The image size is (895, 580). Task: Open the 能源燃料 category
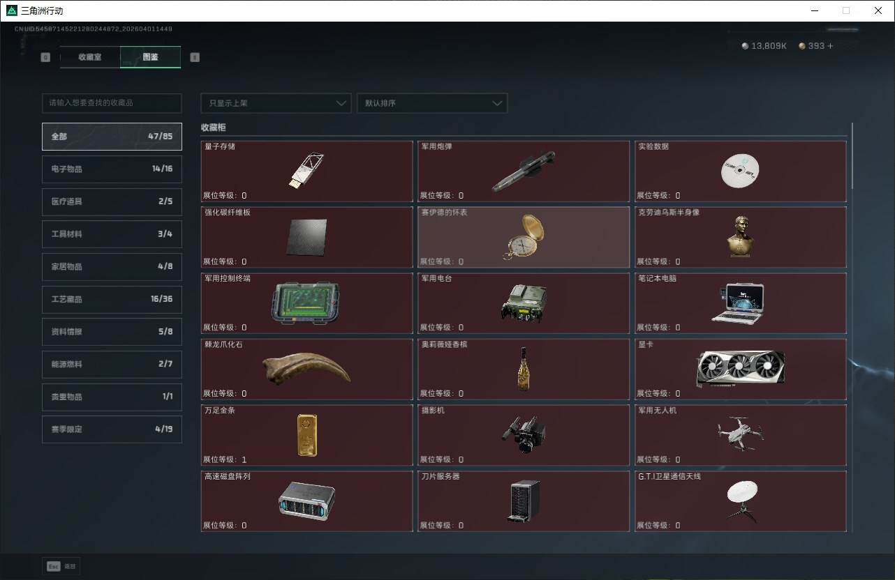[112, 364]
